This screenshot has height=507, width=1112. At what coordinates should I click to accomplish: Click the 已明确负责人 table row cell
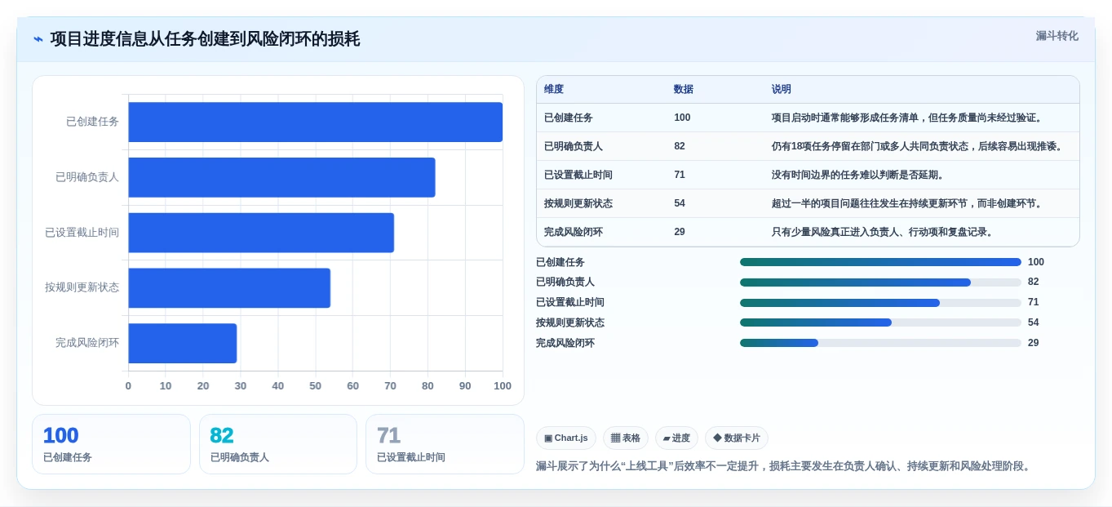pyautogui.click(x=574, y=146)
